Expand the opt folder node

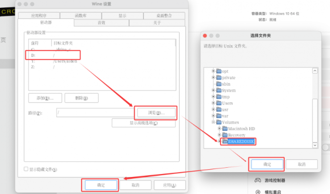pyautogui.click(x=213, y=71)
